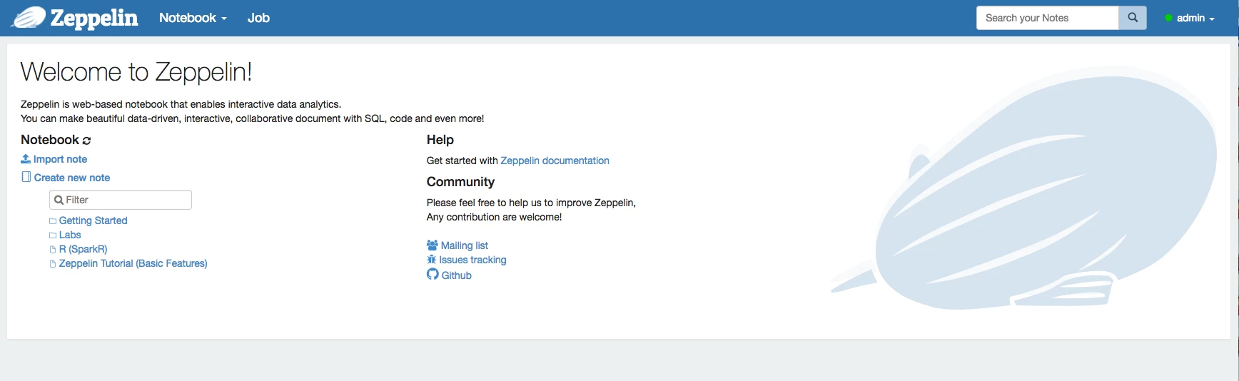Open the Zeppelin Tutorial (Basic Features) note
Screen dimensions: 1239x381
(x=133, y=263)
